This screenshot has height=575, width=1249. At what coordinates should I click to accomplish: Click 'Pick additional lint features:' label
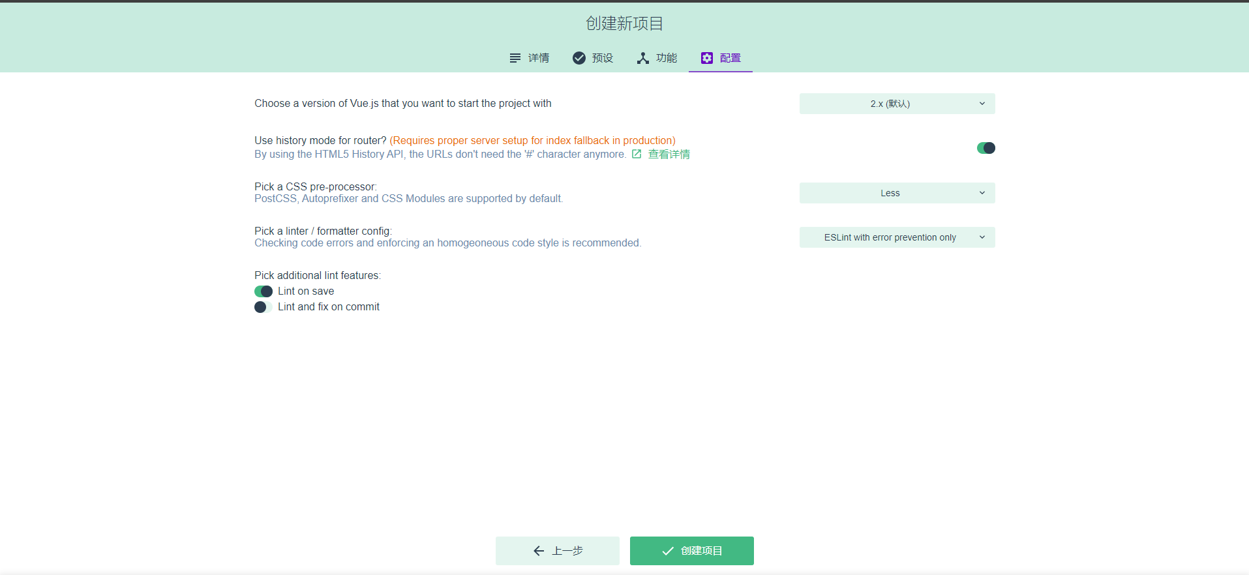coord(318,275)
